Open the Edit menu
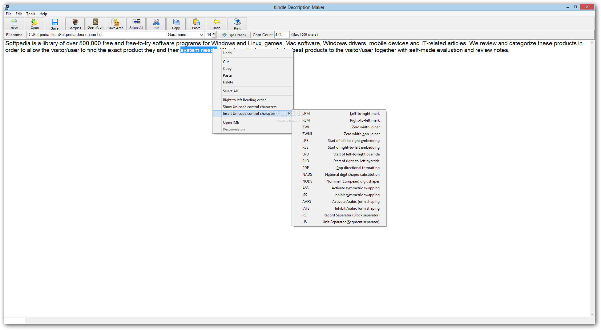The height and width of the screenshot is (330, 601). coord(19,14)
